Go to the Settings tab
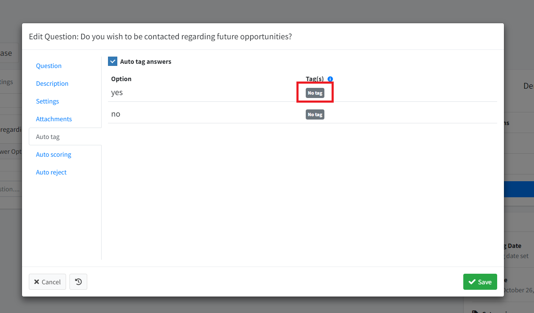The image size is (534, 313). 47,101
